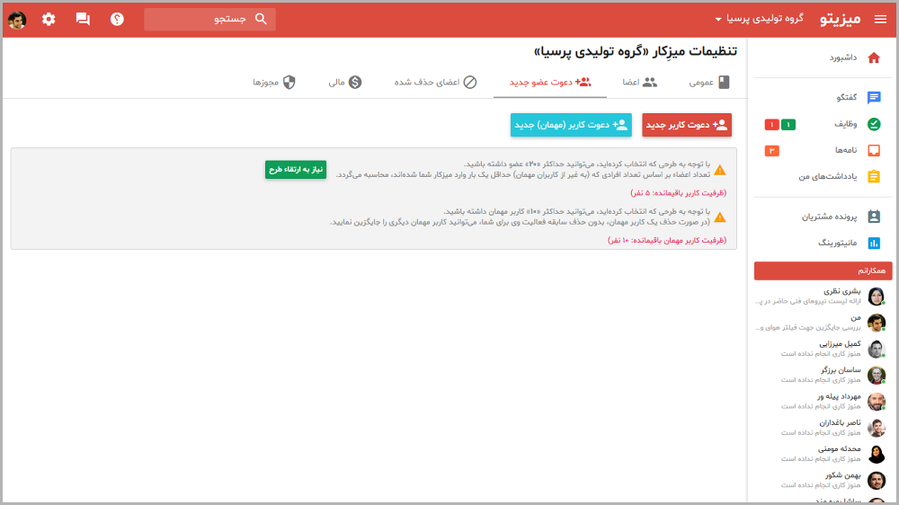Click the دعوت کاربر جدید red button
Viewport: 899px width, 505px height.
[687, 125]
